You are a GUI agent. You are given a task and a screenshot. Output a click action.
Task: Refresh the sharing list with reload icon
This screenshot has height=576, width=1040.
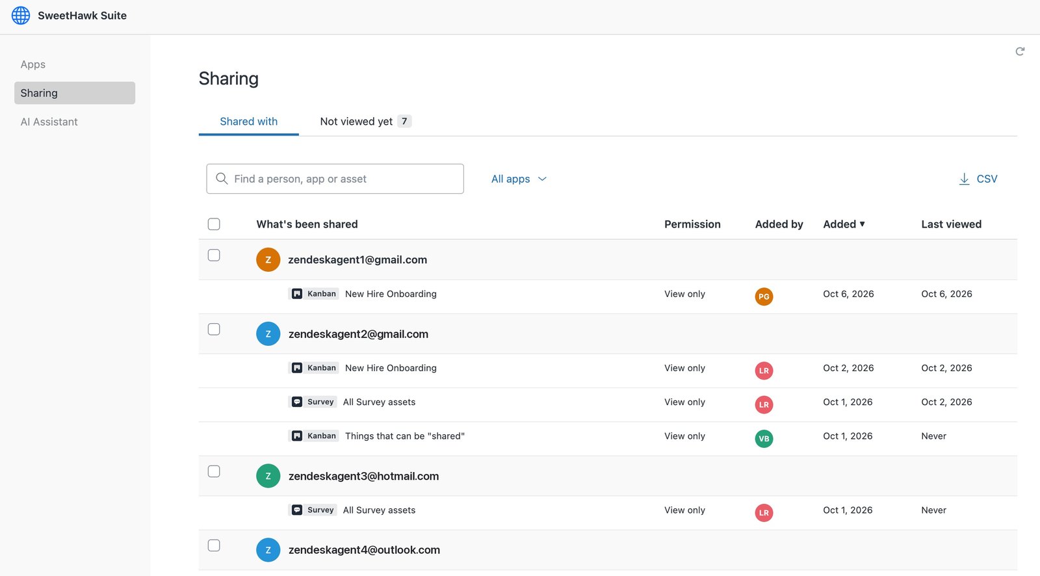coord(1020,51)
